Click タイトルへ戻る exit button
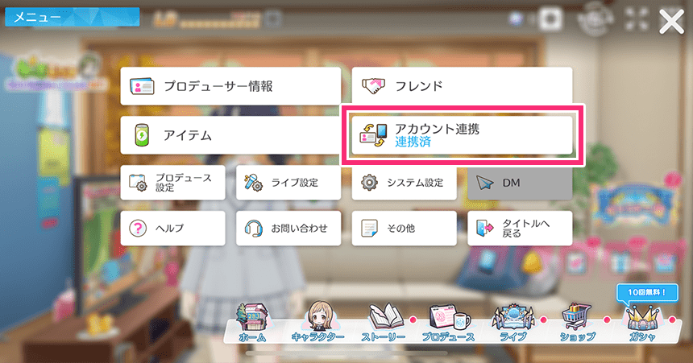This screenshot has height=363, width=693. point(520,229)
